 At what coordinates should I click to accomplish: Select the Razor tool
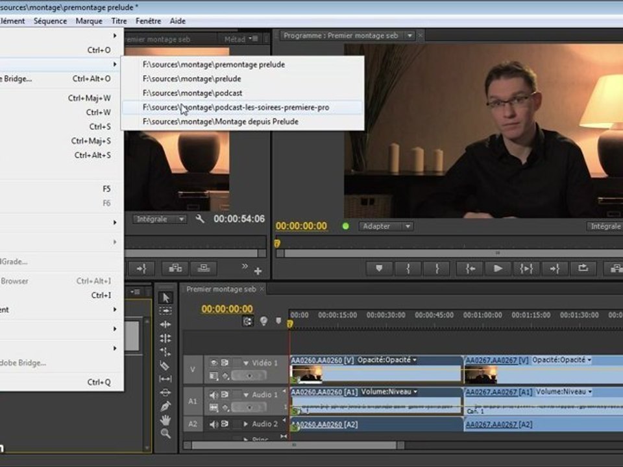pos(165,365)
